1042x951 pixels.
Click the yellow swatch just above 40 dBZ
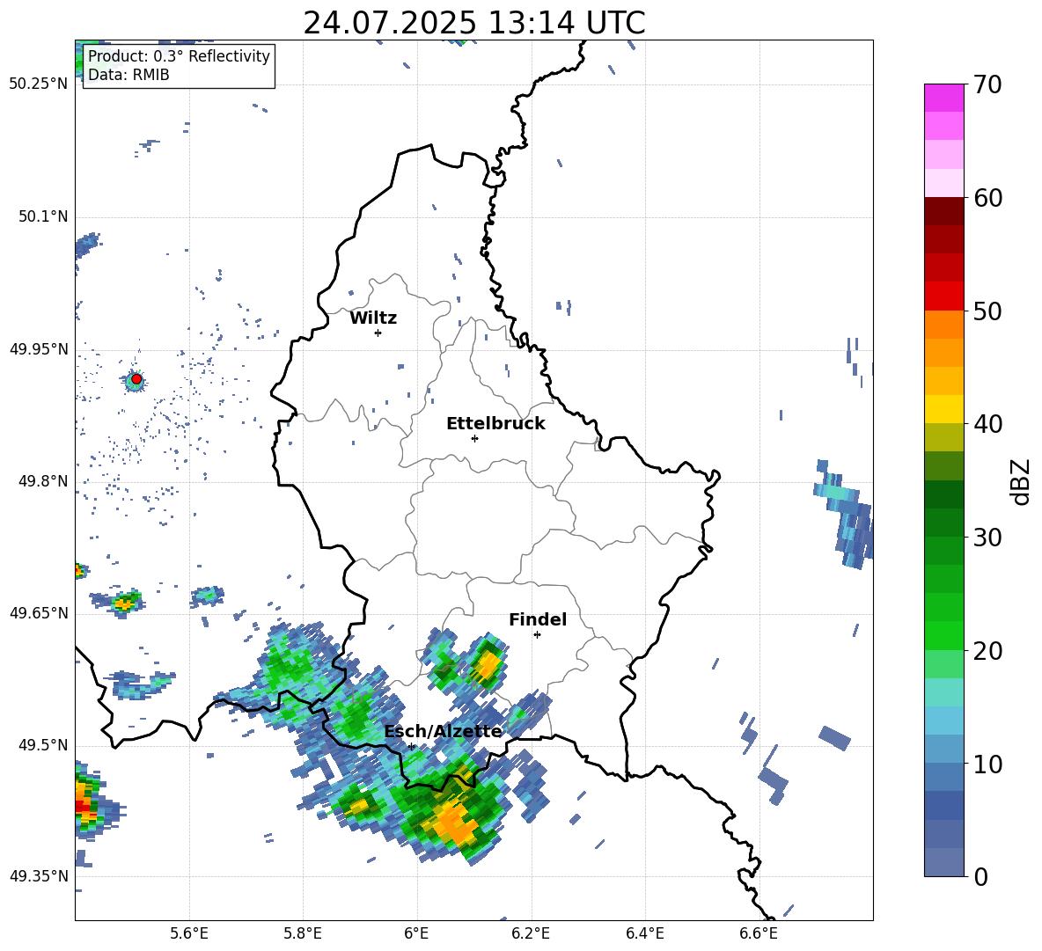943,409
